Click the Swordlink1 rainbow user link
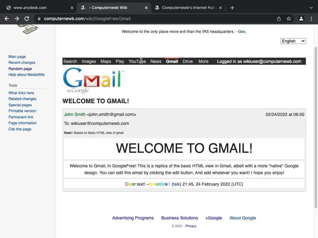This screenshot has height=238, width=318. coord(159,184)
